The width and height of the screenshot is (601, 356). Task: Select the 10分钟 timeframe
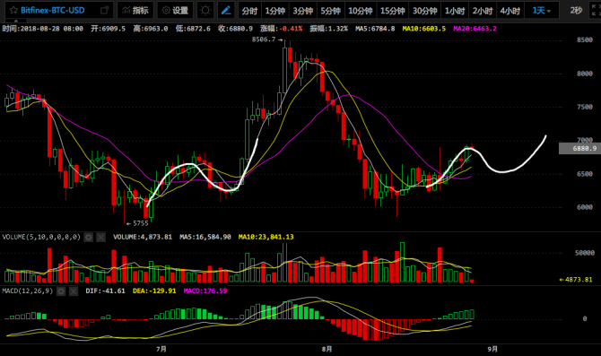pyautogui.click(x=361, y=11)
